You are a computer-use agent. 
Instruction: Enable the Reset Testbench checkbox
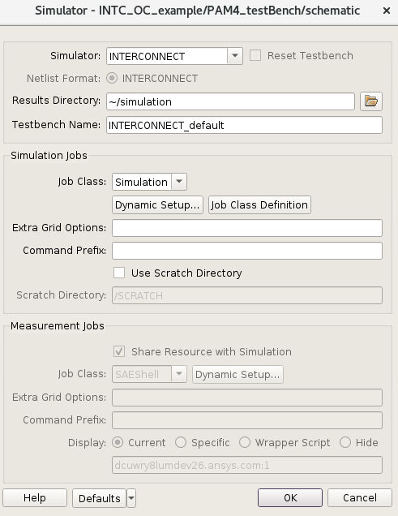tap(255, 56)
